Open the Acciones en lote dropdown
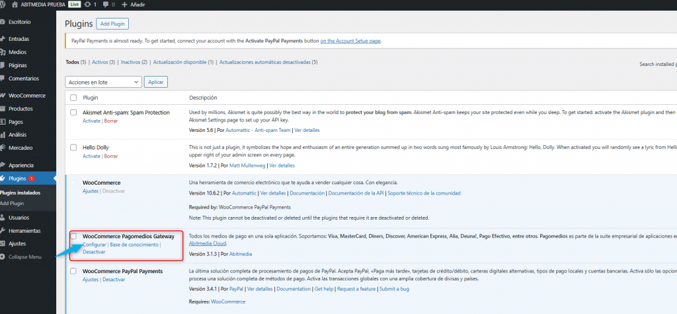 [104, 82]
